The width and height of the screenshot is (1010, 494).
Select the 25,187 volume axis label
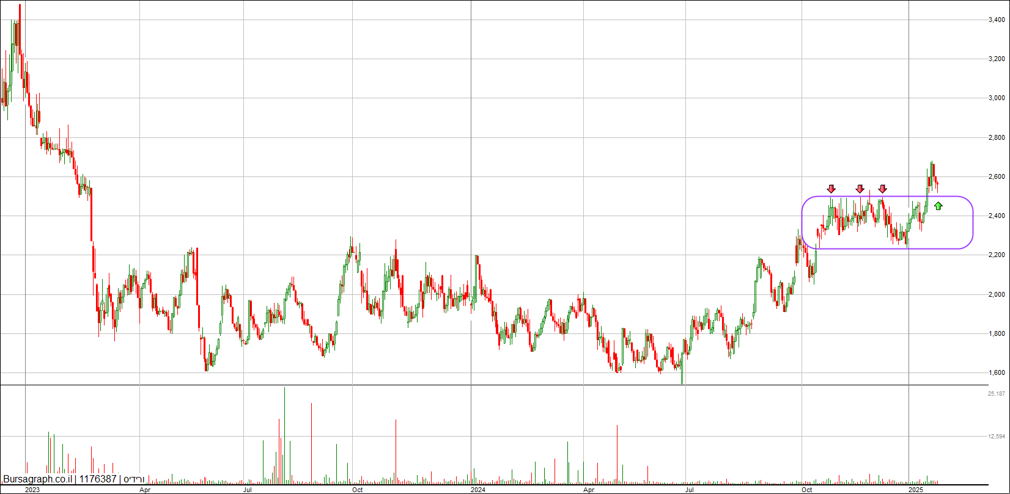tap(997, 394)
